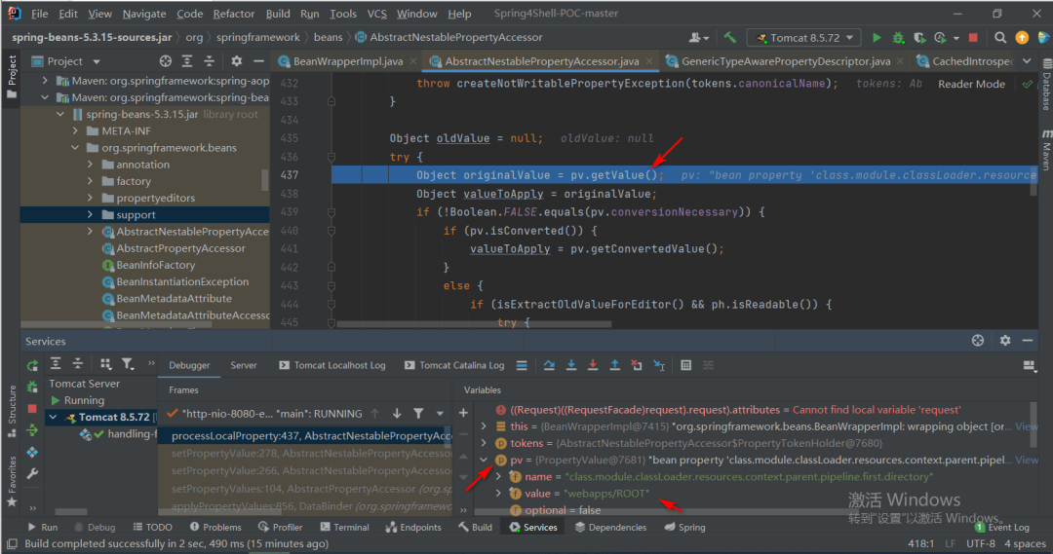
Task: Restore debugger layout icon at the right
Action: pyautogui.click(x=1029, y=365)
